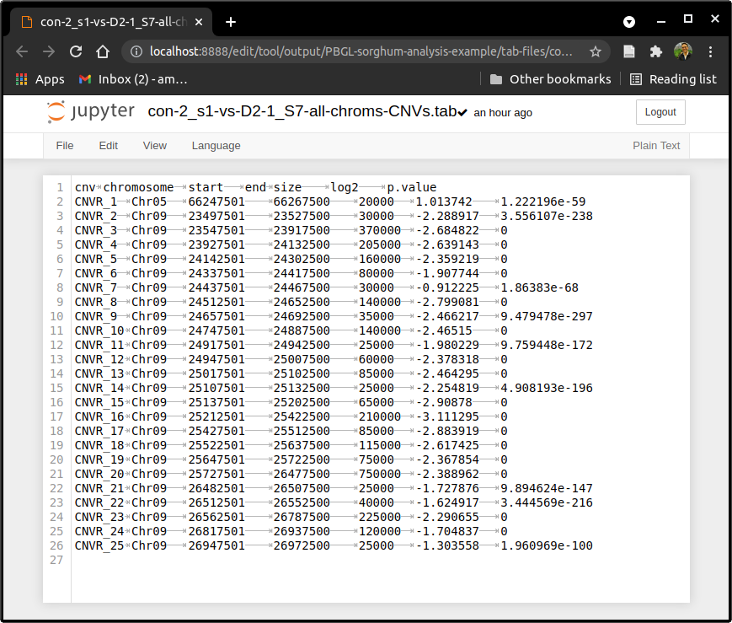Click the 'chromosome' header text

(138, 187)
